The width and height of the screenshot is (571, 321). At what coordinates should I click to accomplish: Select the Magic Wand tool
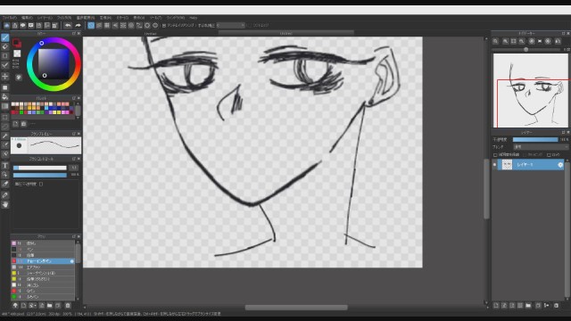(5, 136)
